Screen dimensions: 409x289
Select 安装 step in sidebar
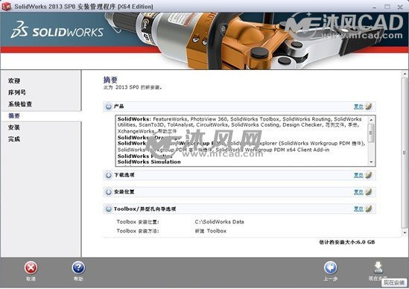point(14,127)
